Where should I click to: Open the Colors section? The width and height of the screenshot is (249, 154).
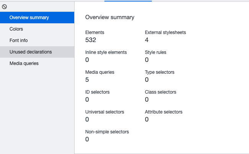[x=16, y=29]
